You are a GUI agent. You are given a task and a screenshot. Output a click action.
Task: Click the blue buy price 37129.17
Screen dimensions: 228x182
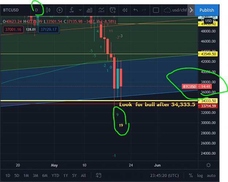[49, 30]
